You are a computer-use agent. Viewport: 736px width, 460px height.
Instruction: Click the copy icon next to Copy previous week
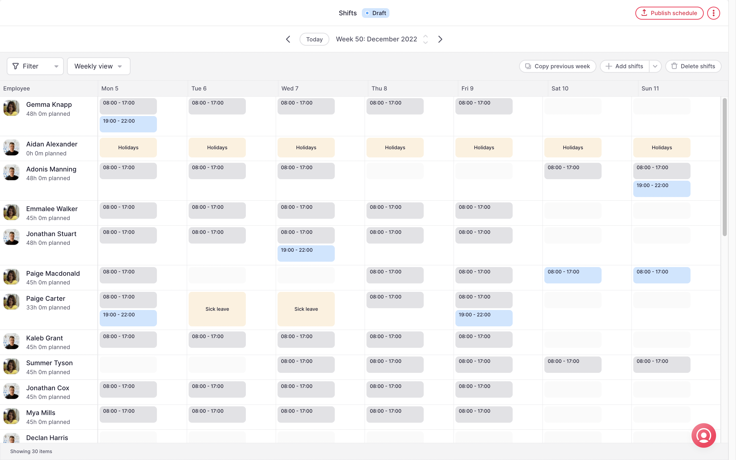coord(528,66)
